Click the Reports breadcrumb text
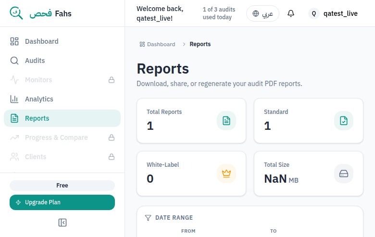375x237 pixels. (x=200, y=44)
